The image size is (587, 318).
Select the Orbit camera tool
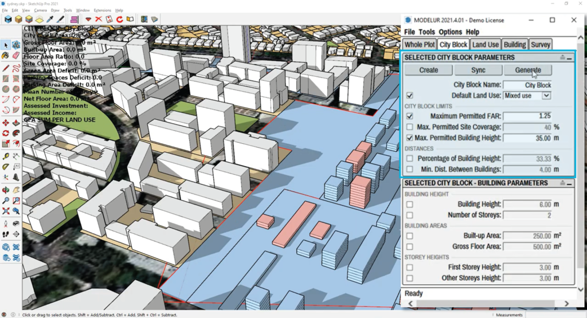[6, 190]
